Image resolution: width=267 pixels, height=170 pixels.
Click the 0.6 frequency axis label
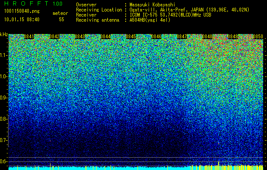[3, 161]
